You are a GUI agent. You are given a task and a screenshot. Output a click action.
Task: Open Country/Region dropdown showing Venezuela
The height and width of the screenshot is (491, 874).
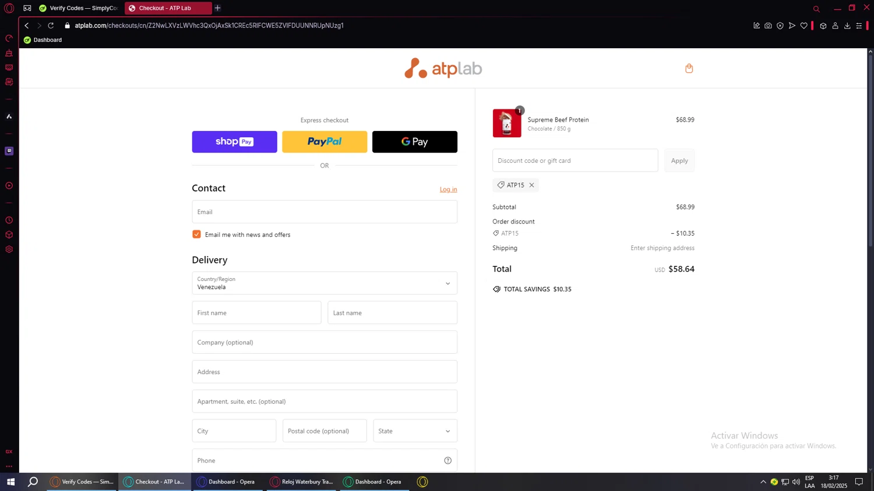[x=325, y=283]
